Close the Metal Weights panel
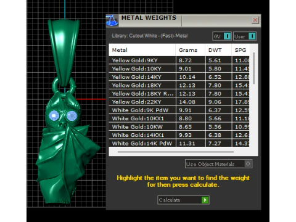This screenshot has height=222, width=296. 255,20
